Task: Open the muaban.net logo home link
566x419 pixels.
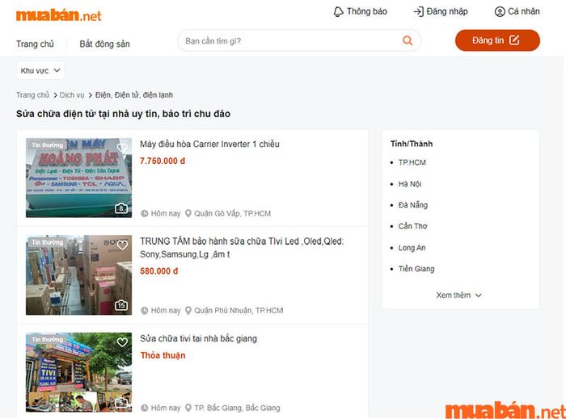Action: (58, 15)
